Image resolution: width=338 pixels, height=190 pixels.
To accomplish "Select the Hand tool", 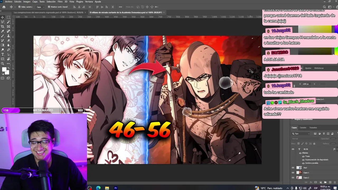I will [8, 59].
